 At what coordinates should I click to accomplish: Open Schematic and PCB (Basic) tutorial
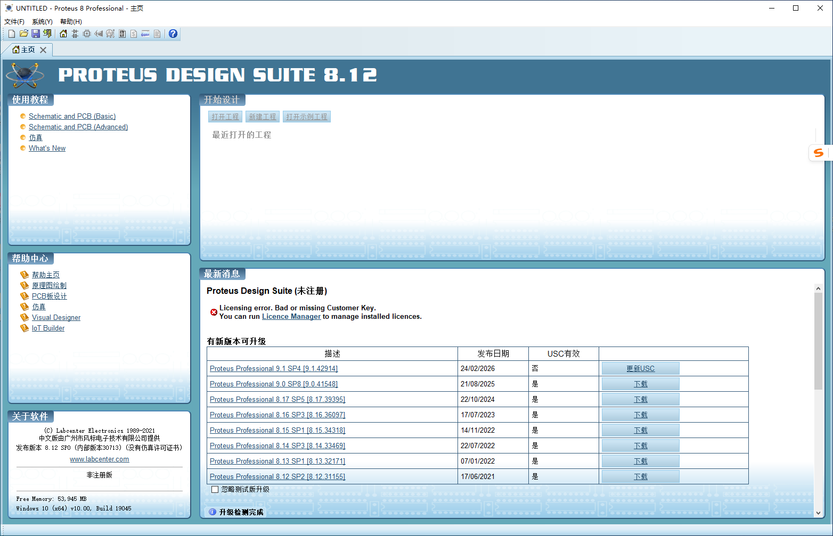click(72, 116)
